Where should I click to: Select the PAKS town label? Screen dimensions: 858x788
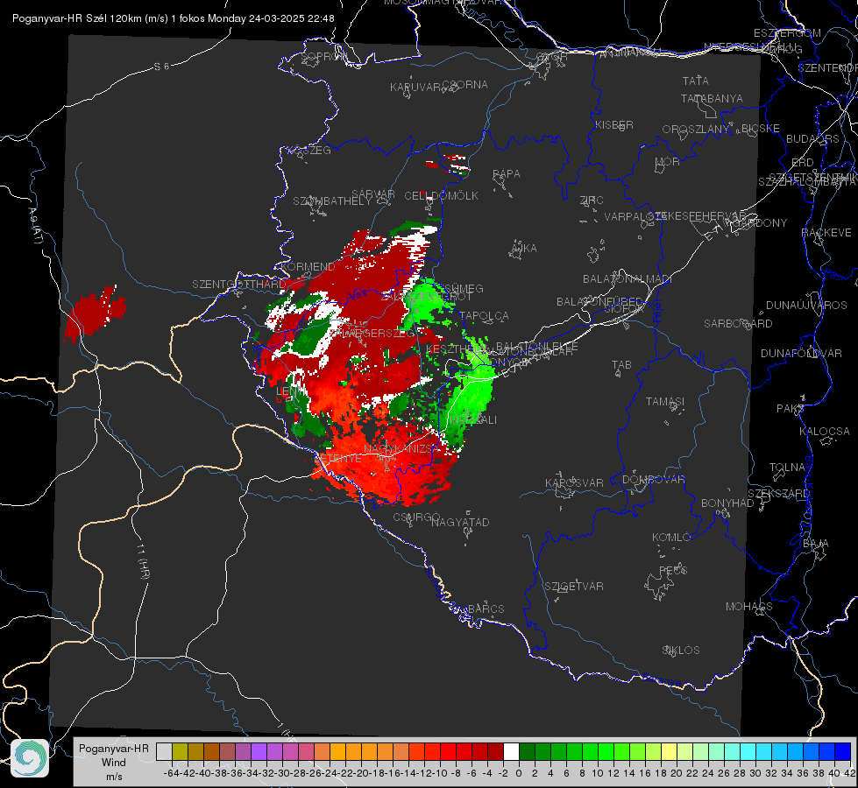(x=791, y=409)
